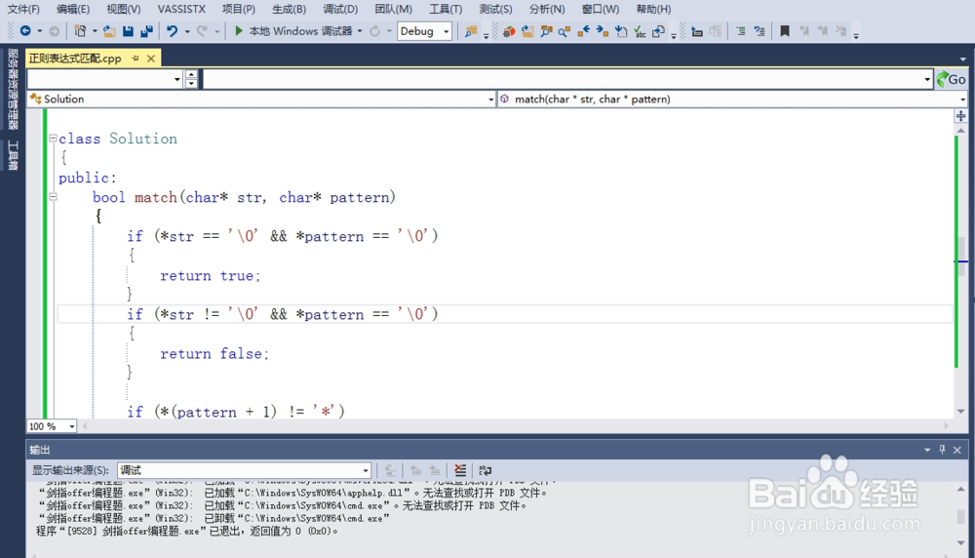Open the debugger target dropdown arrow
The height and width of the screenshot is (558, 975).
[x=360, y=30]
